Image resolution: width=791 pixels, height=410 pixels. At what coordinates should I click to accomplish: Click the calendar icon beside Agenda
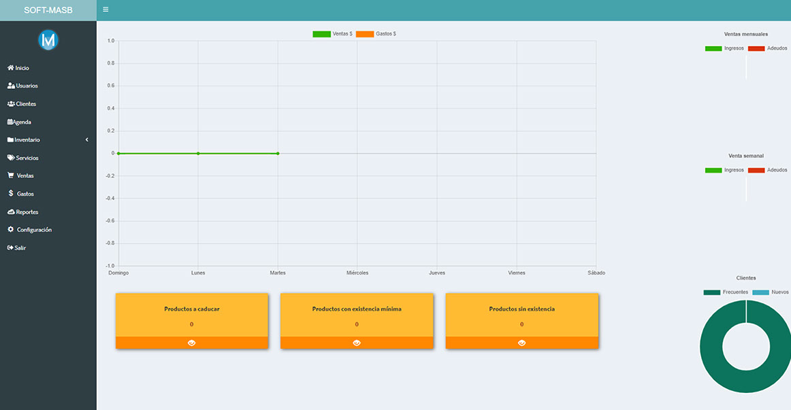click(10, 122)
